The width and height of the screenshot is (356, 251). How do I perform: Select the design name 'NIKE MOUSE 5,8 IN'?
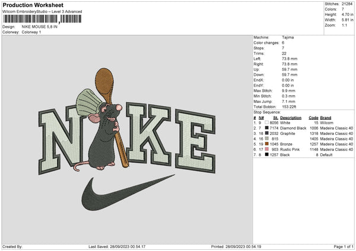coord(40,27)
